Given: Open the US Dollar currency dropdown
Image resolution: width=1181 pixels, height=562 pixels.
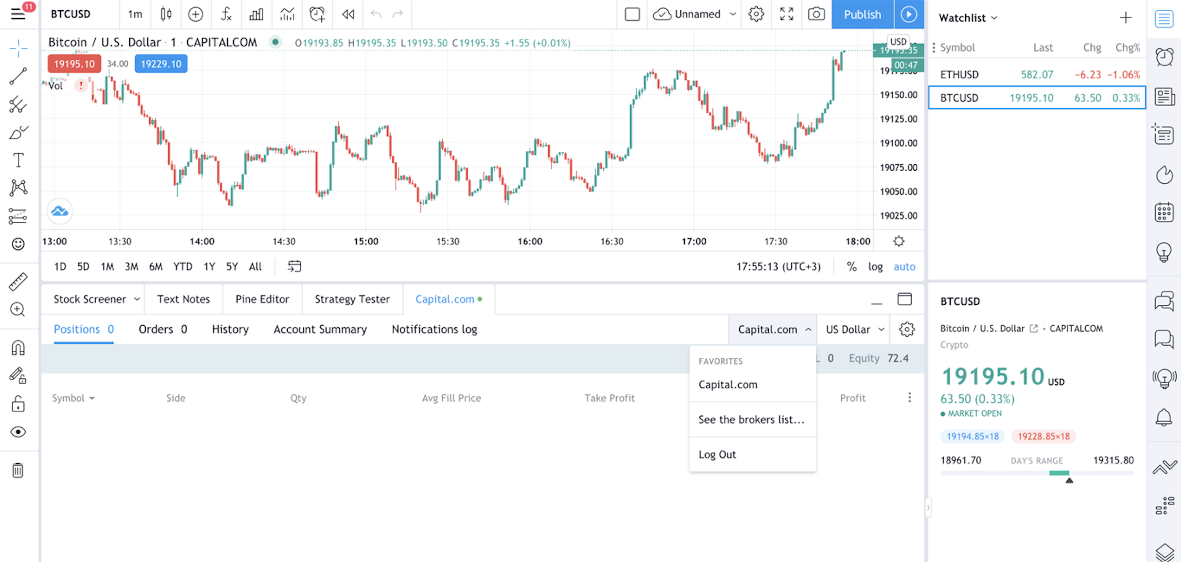Looking at the screenshot, I should pos(854,329).
